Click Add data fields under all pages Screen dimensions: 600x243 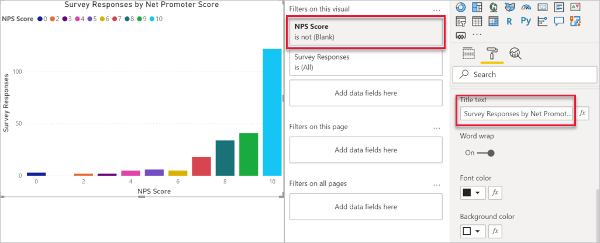pos(366,207)
